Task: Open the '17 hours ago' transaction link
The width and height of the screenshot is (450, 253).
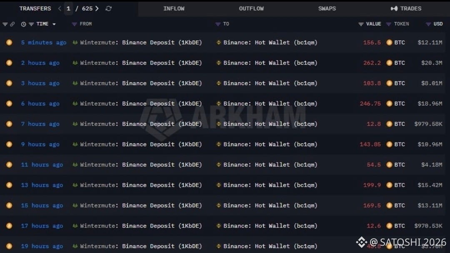Action: 42,226
